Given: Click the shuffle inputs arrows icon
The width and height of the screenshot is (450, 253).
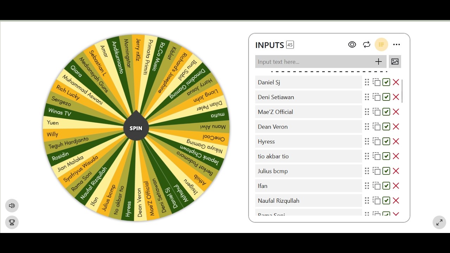Looking at the screenshot, I should pos(367,45).
